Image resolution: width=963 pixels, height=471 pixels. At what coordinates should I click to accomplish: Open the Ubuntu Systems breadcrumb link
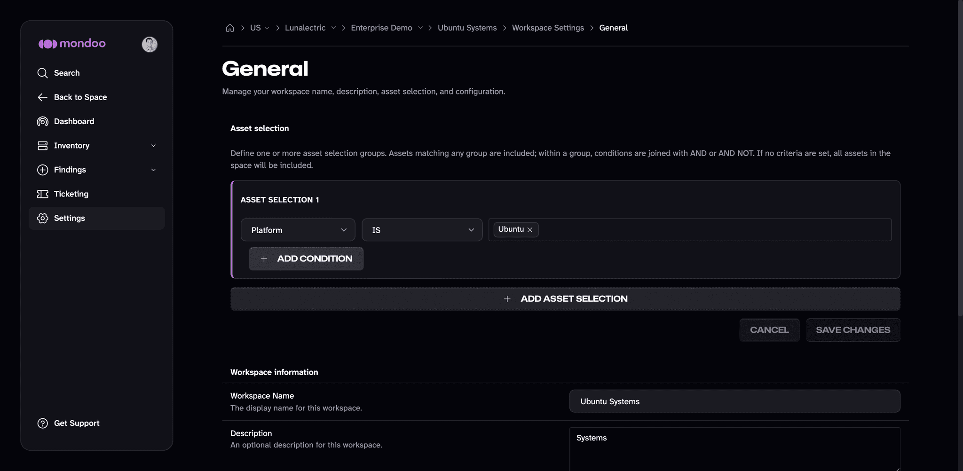pyautogui.click(x=467, y=28)
